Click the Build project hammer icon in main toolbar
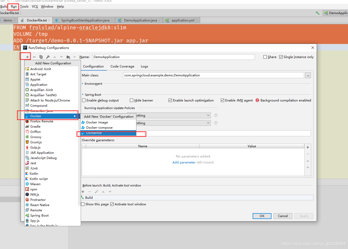Viewport: 348px width, 249px height. tap(318, 13)
